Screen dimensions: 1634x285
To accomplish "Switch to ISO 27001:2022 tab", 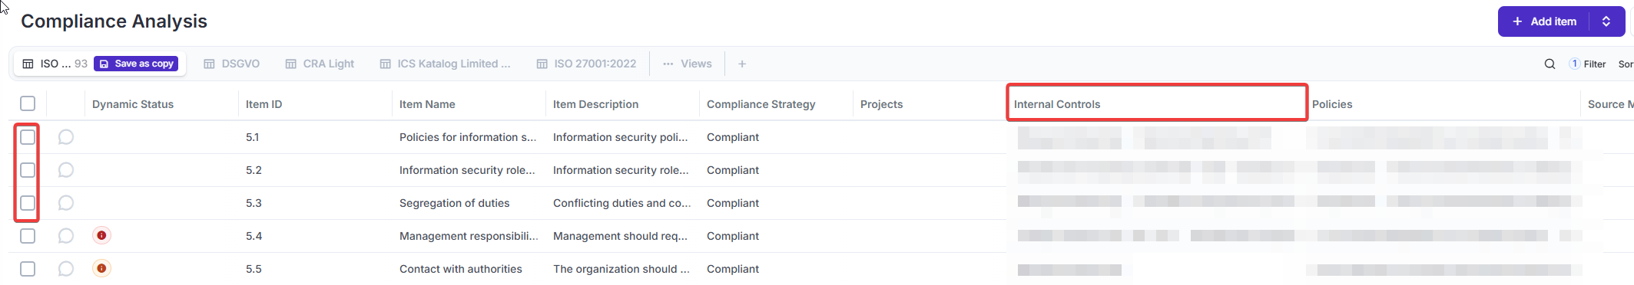I will tap(586, 64).
